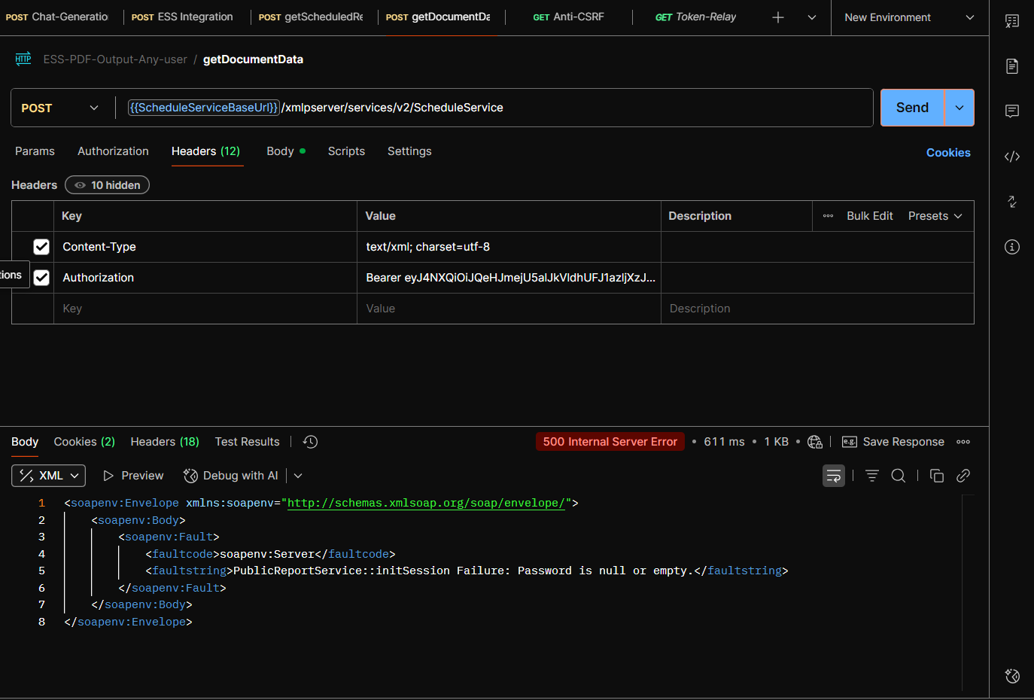Filter the response with the filter icon
1034x700 pixels.
coord(872,476)
